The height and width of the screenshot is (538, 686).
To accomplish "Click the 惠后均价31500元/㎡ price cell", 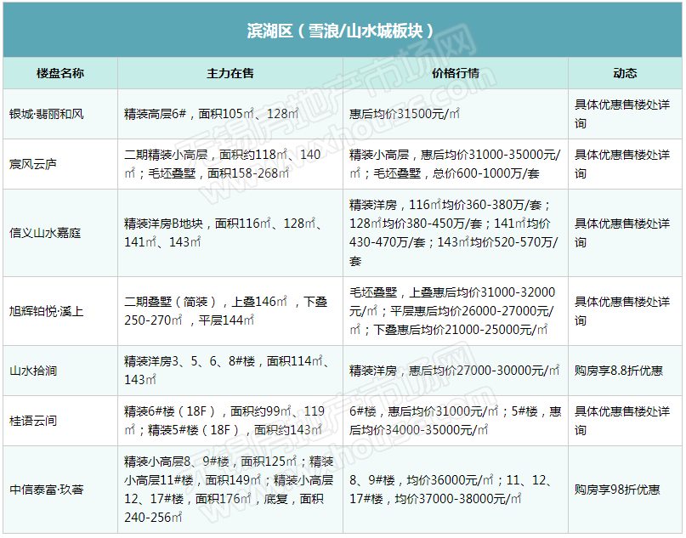I will click(405, 114).
